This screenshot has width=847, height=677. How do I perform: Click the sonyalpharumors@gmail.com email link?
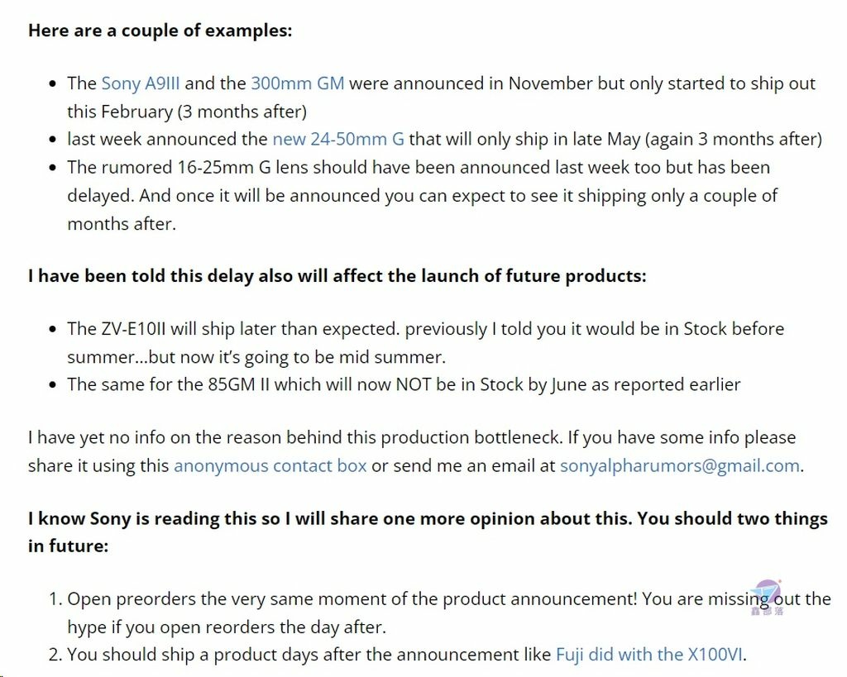680,466
